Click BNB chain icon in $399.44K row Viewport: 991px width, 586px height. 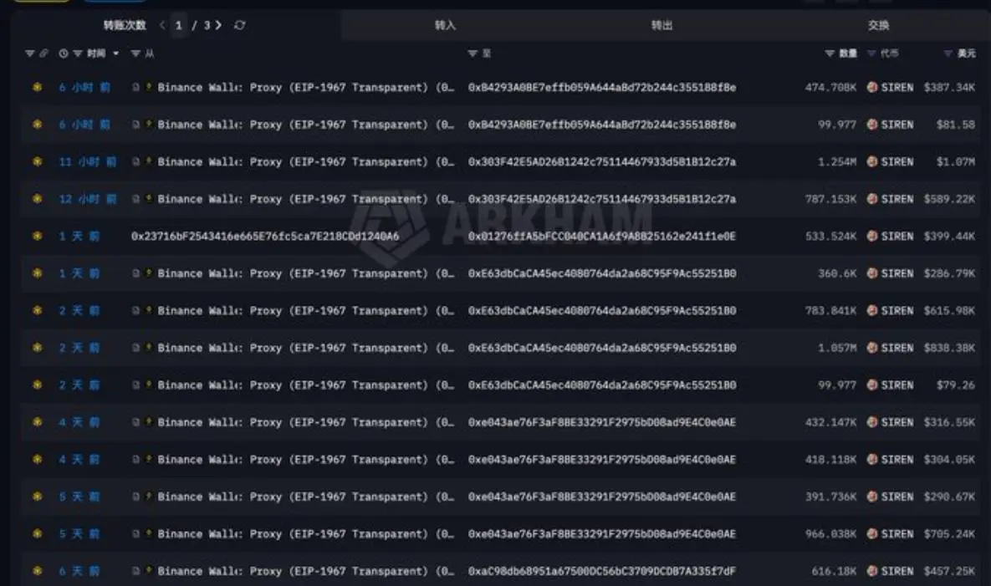(x=38, y=236)
